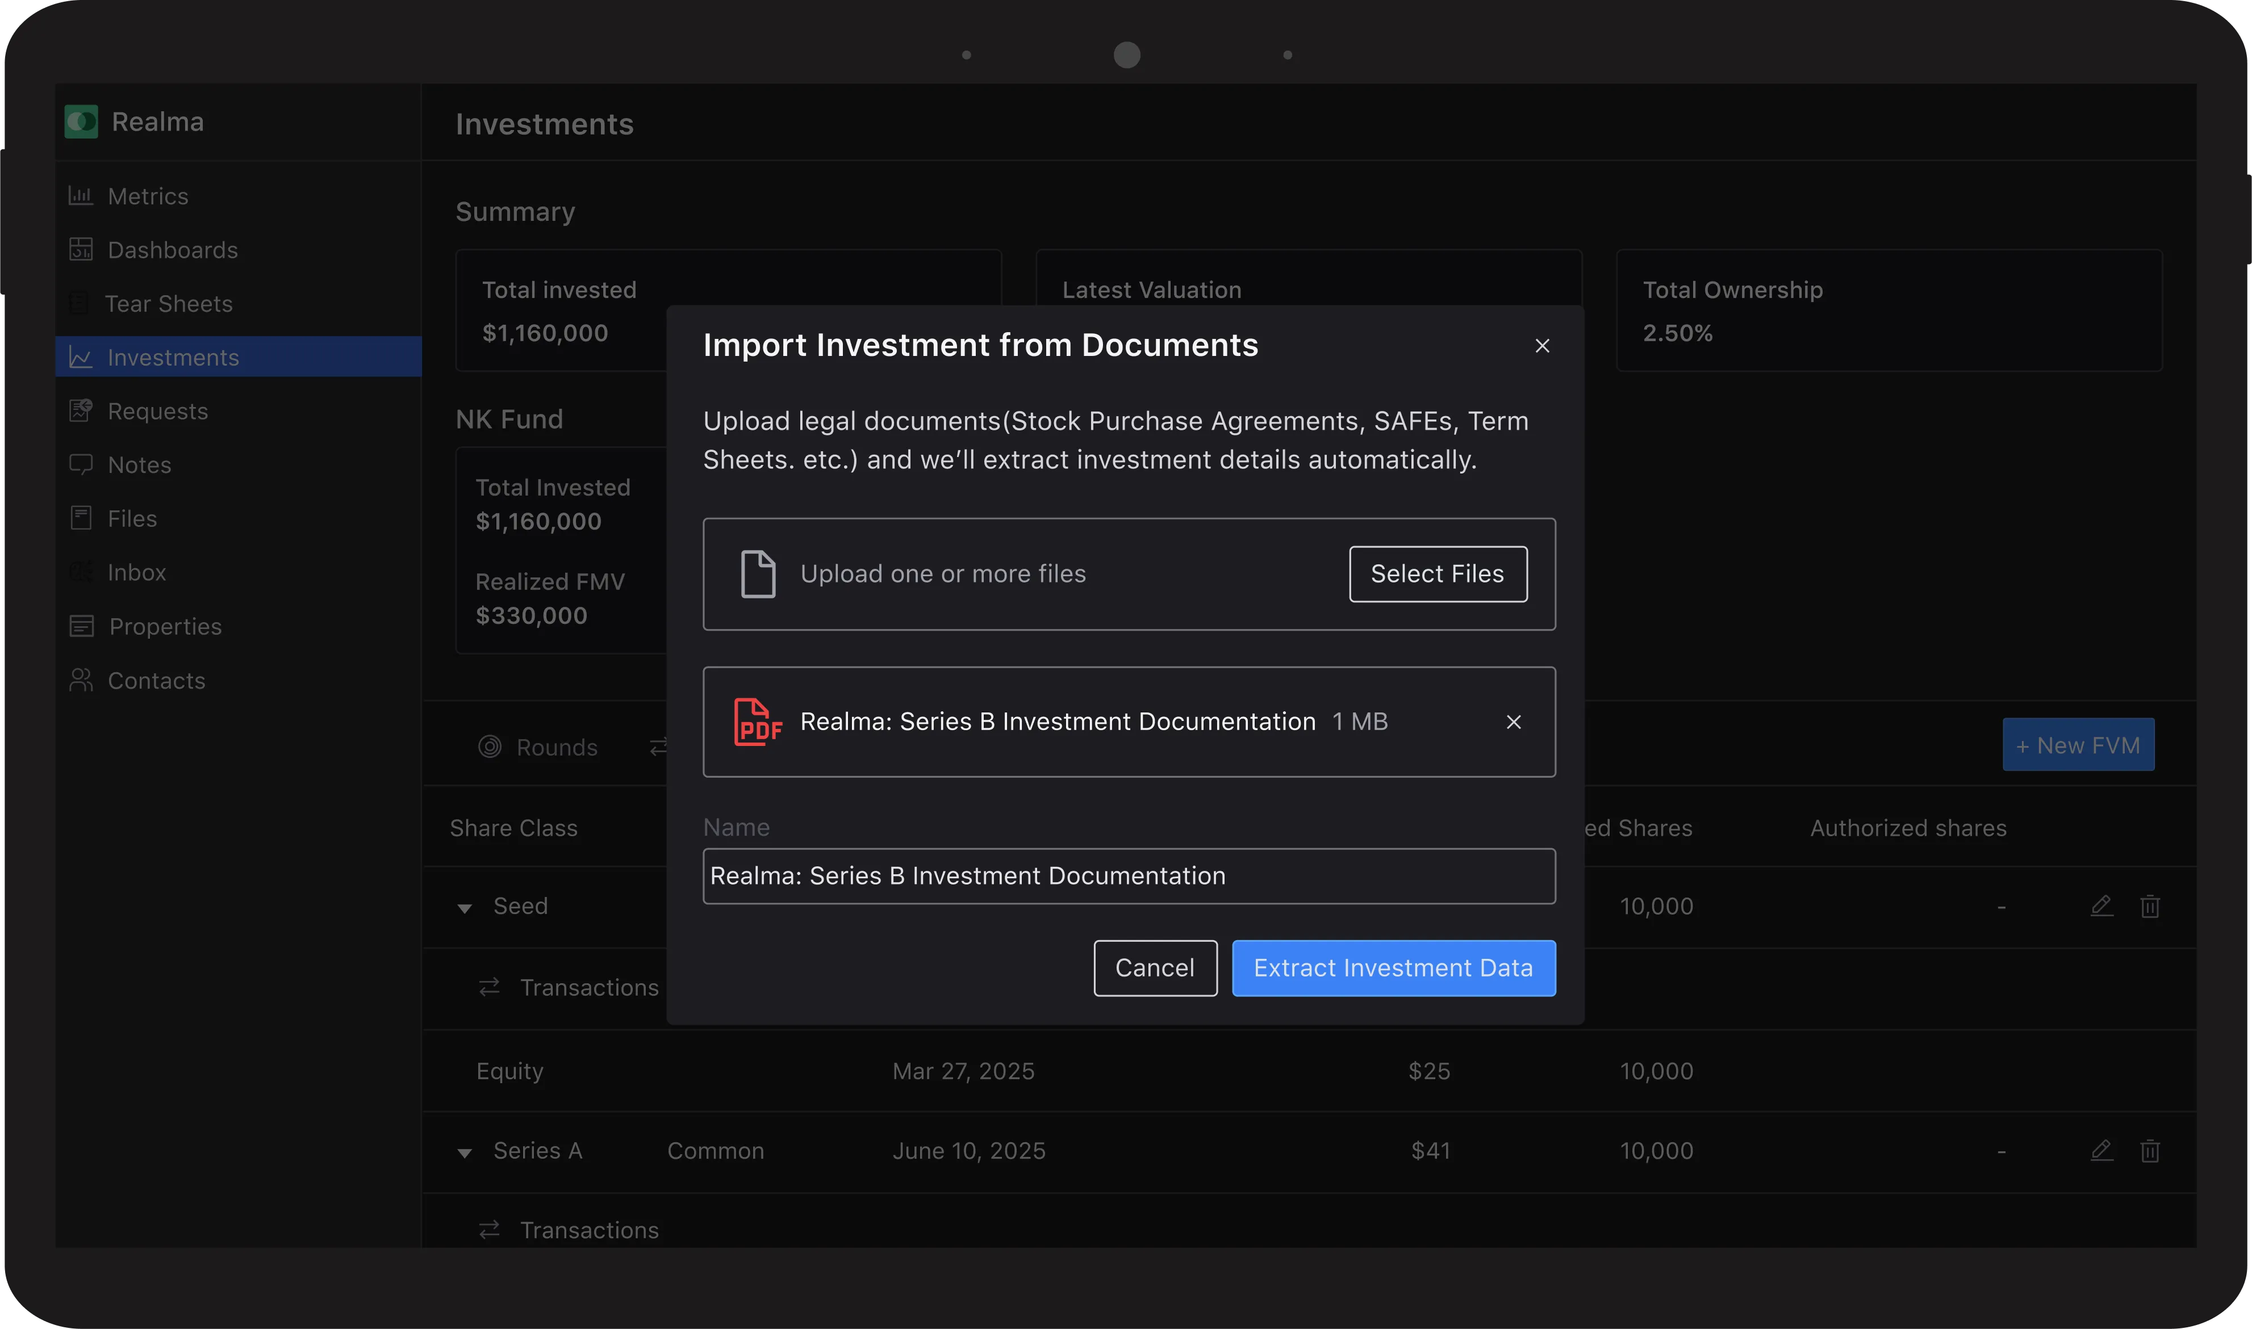Viewport: 2252px width, 1329px height.
Task: Click the Name input field
Action: pos(1128,876)
